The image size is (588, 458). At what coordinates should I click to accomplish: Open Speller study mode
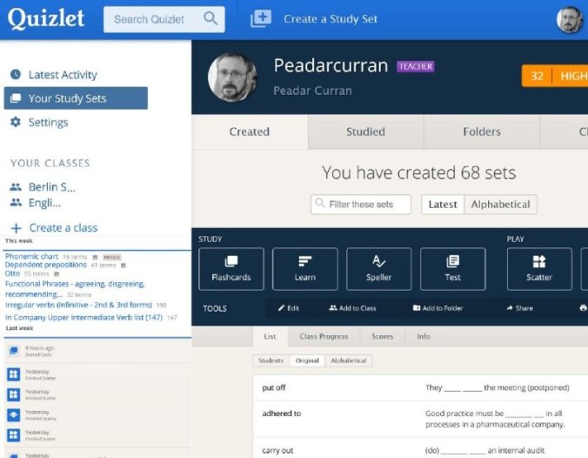pos(378,269)
